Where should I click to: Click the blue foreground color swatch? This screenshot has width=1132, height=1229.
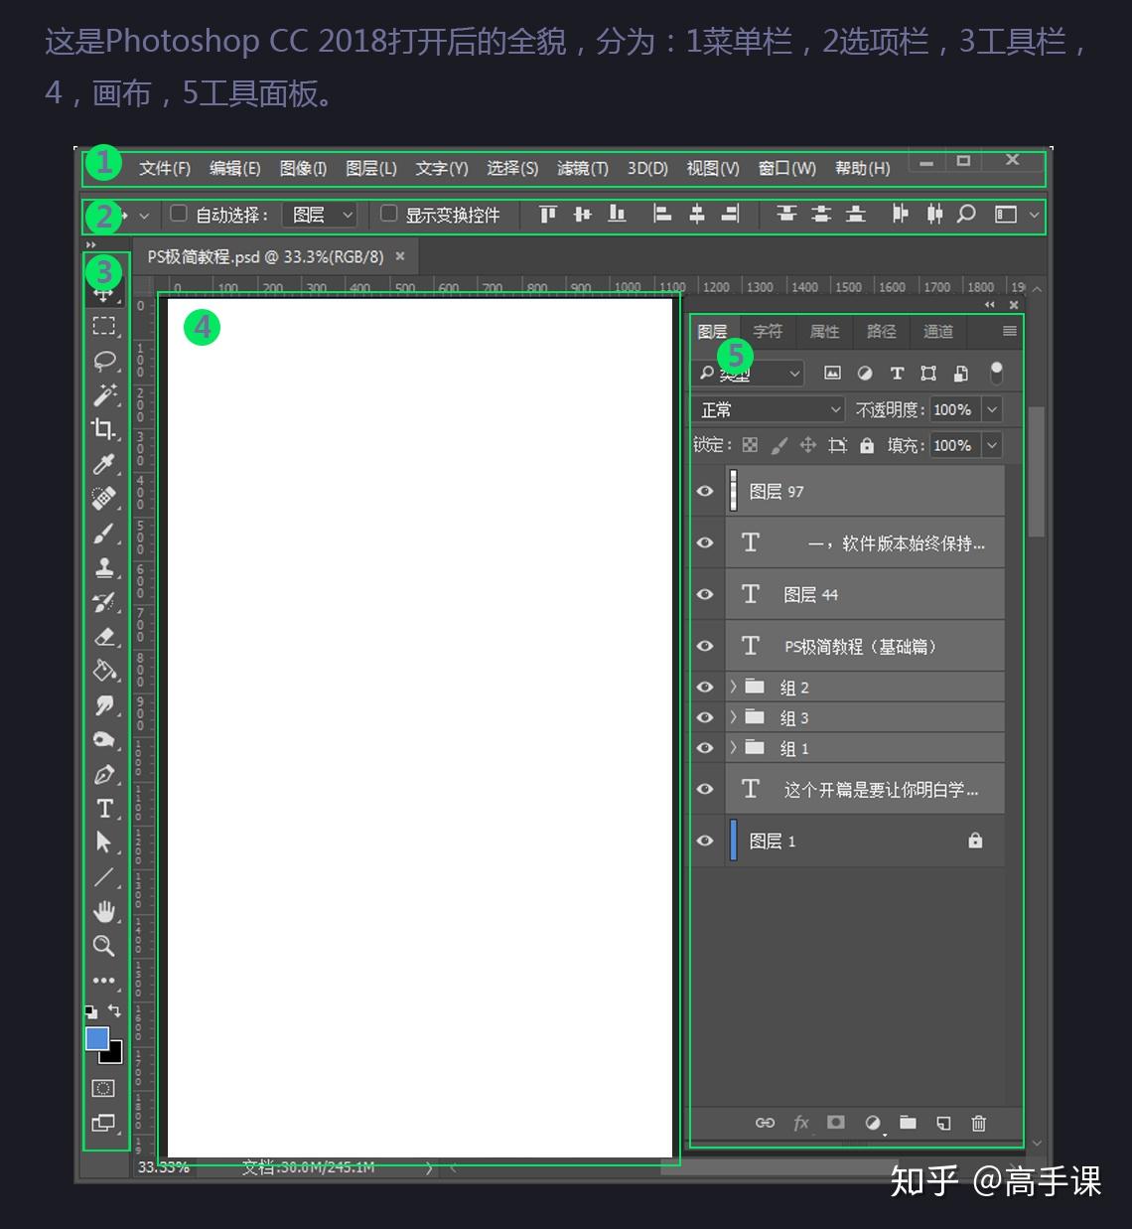tap(97, 1039)
